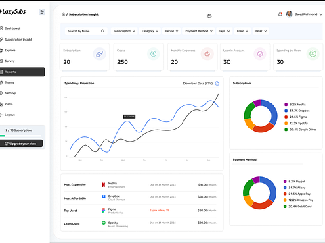The height and width of the screenshot is (243, 325).
Task: Open the Filter dropdown
Action: point(261,31)
